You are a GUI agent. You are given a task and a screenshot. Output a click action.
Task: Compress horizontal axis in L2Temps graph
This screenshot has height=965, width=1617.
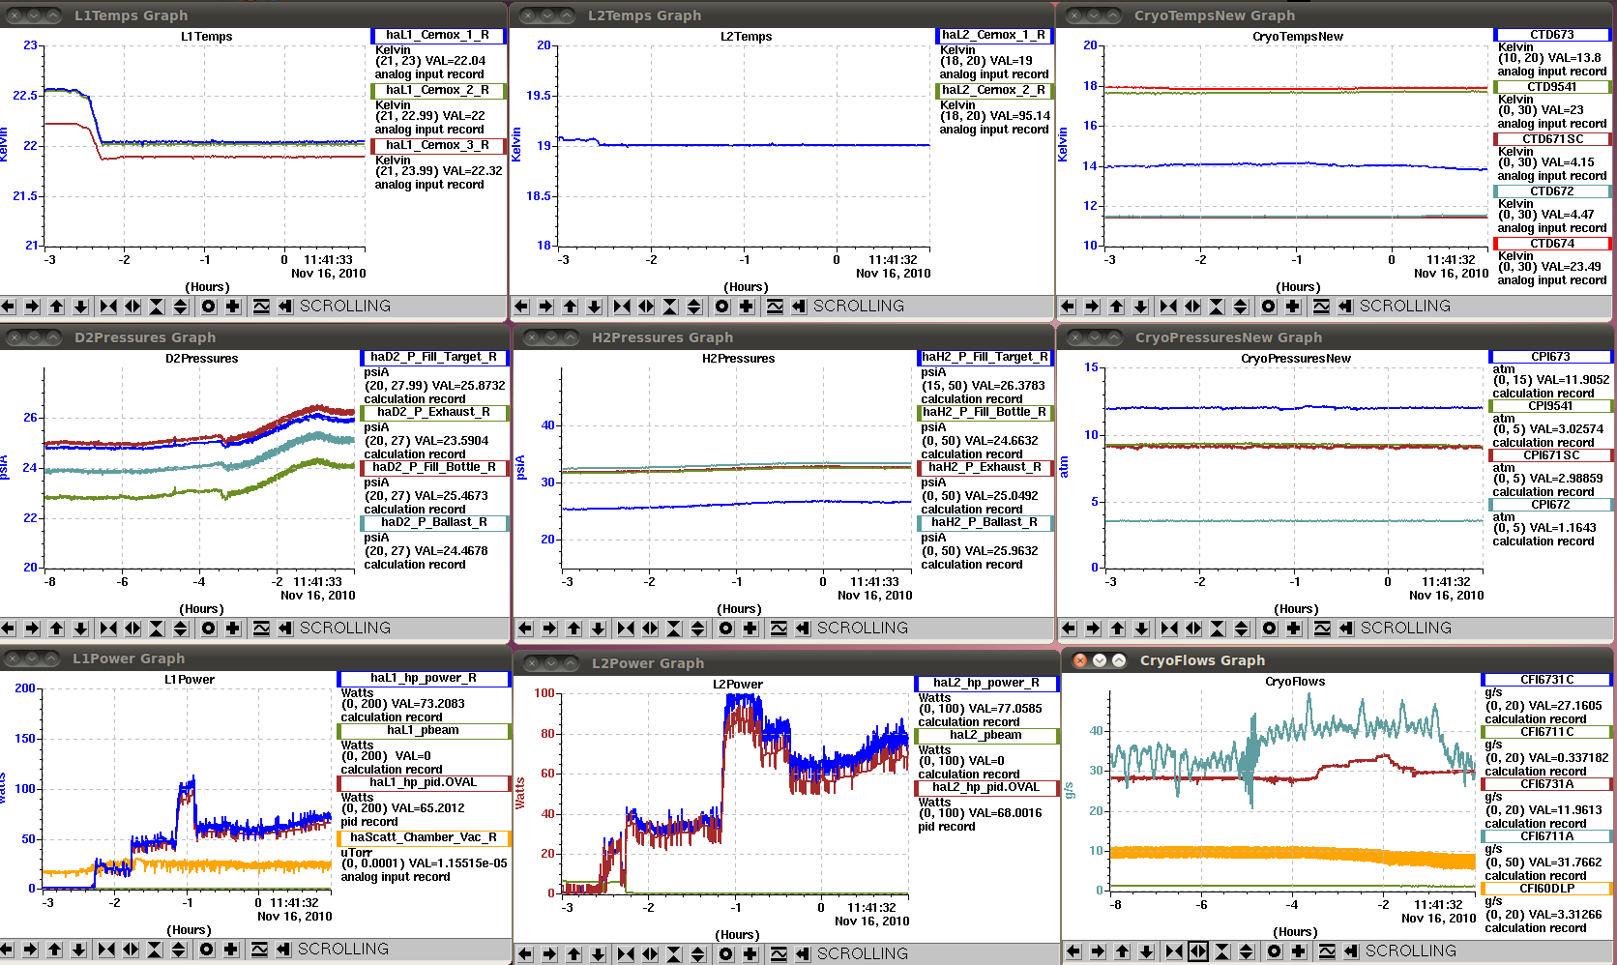pyautogui.click(x=622, y=307)
